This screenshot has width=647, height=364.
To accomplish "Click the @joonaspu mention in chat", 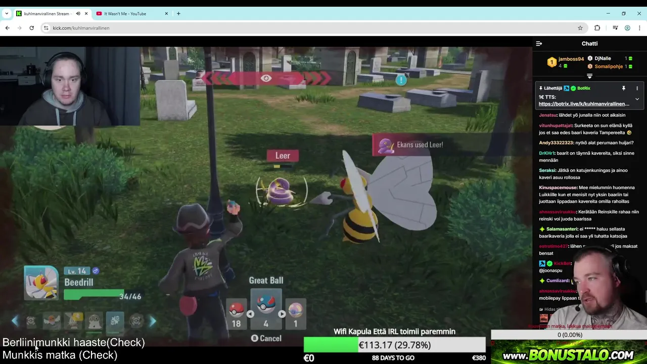I will (x=550, y=270).
